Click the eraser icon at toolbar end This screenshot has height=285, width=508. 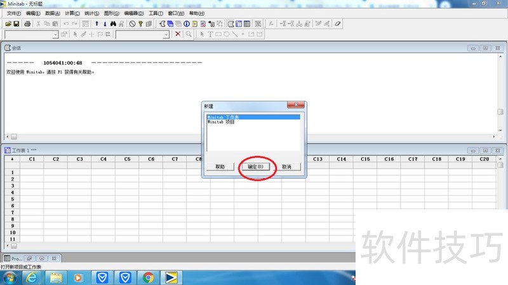338,23
